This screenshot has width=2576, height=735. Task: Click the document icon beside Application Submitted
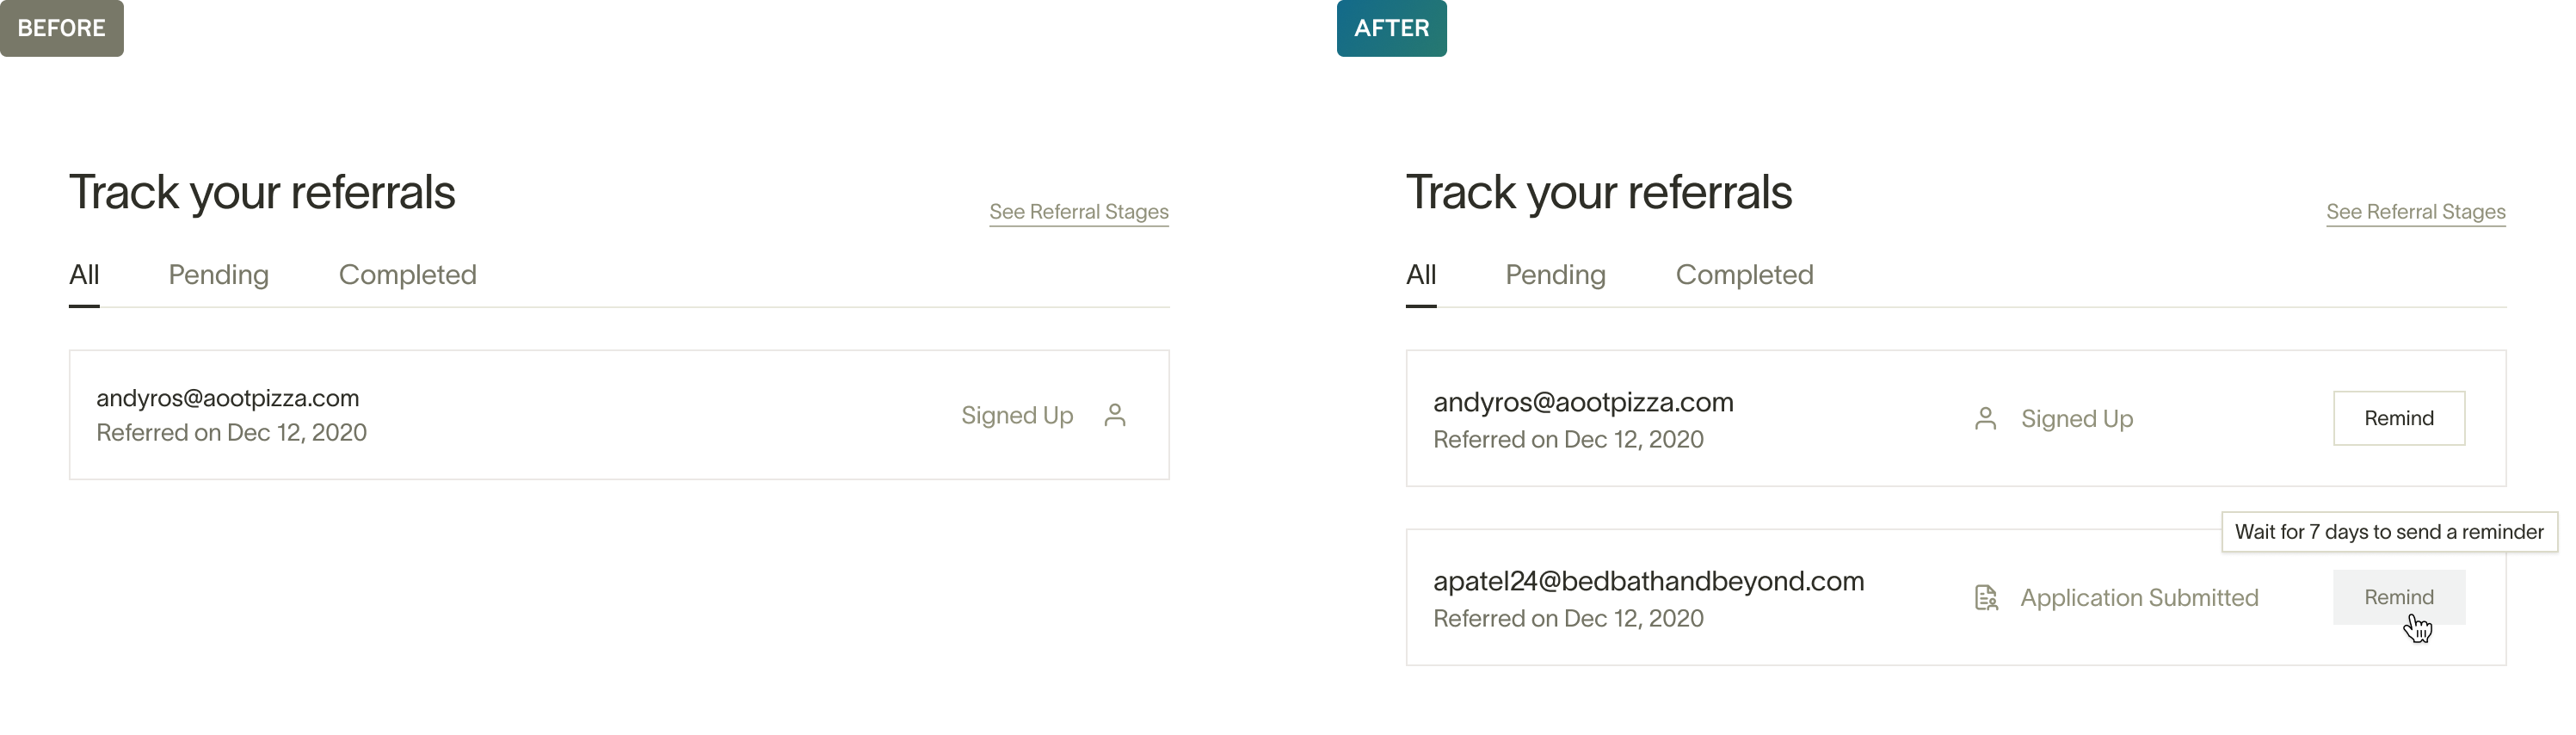coord(1986,598)
